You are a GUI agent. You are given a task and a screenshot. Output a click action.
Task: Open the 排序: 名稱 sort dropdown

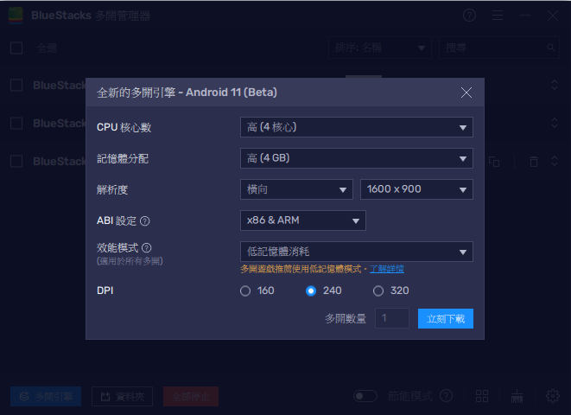coord(380,48)
